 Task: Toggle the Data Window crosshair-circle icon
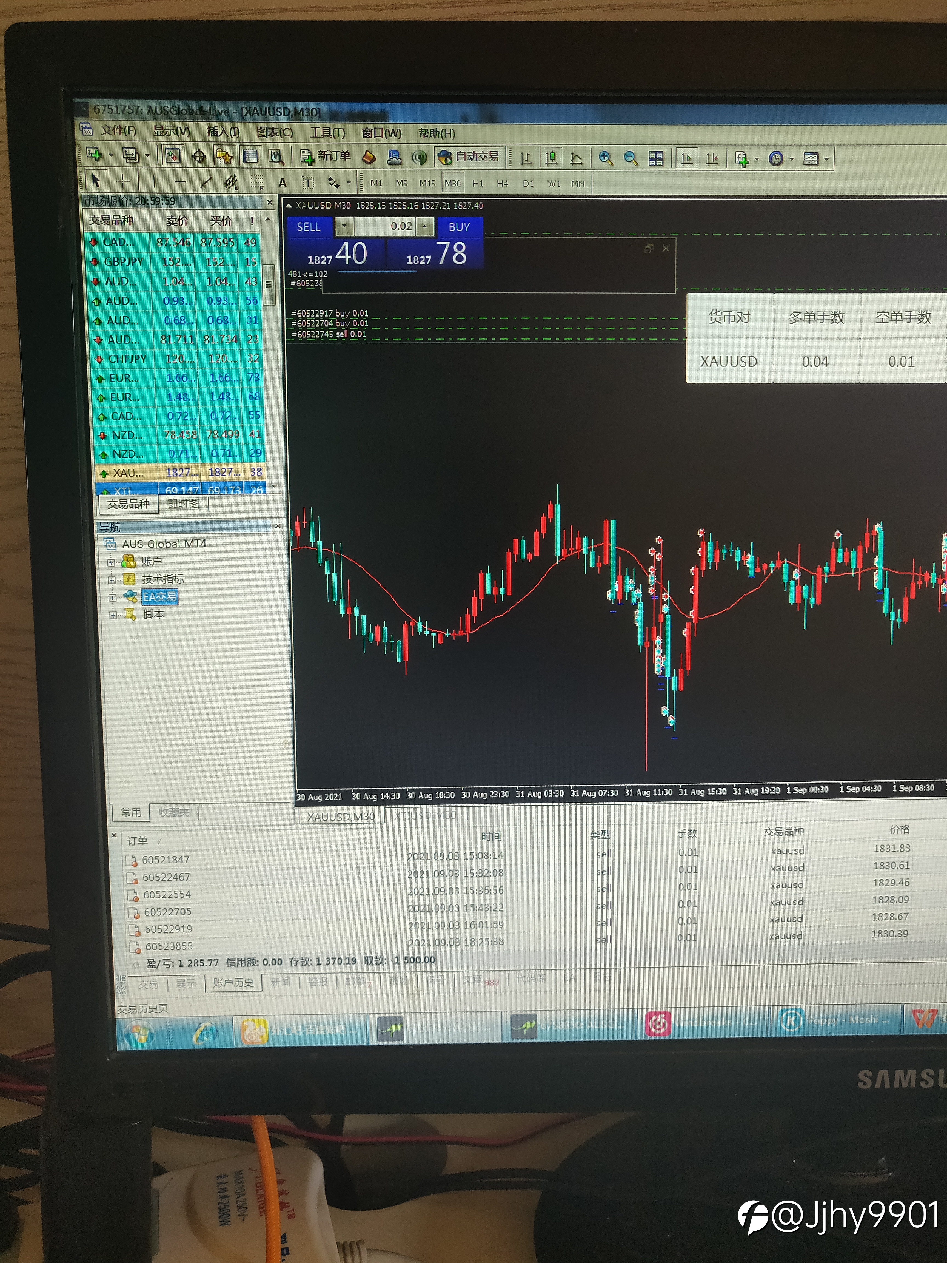click(199, 156)
